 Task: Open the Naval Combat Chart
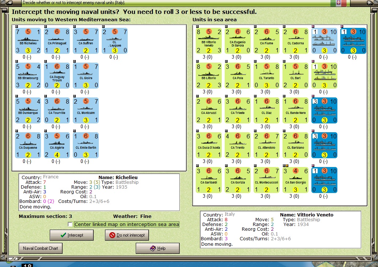coord(41,248)
